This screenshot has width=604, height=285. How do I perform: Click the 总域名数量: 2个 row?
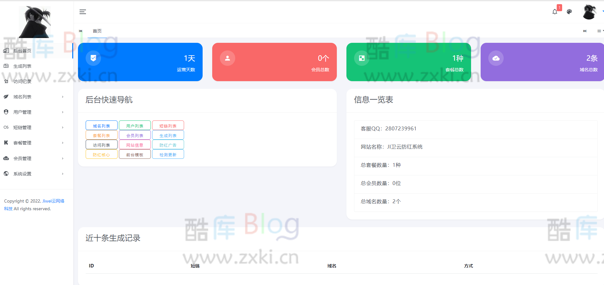click(x=476, y=203)
